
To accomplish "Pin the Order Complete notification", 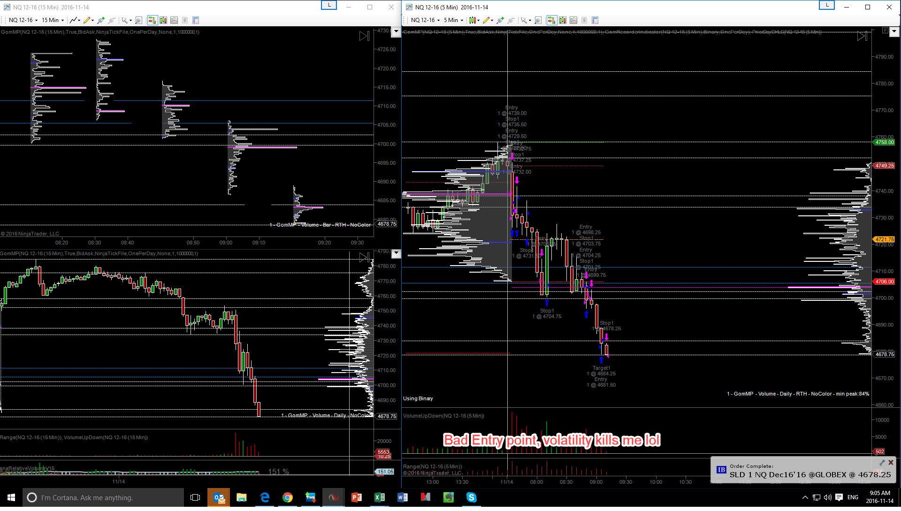I will coord(882,463).
